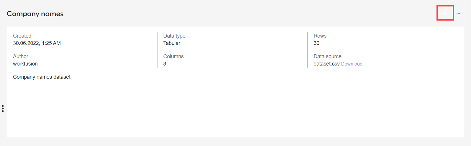Click the Columns label
The height and width of the screenshot is (146, 471).
173,56
